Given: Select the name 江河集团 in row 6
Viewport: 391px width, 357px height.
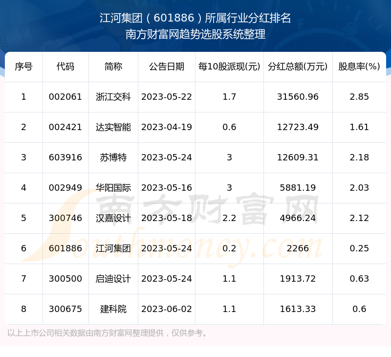Looking at the screenshot, I should (113, 248).
